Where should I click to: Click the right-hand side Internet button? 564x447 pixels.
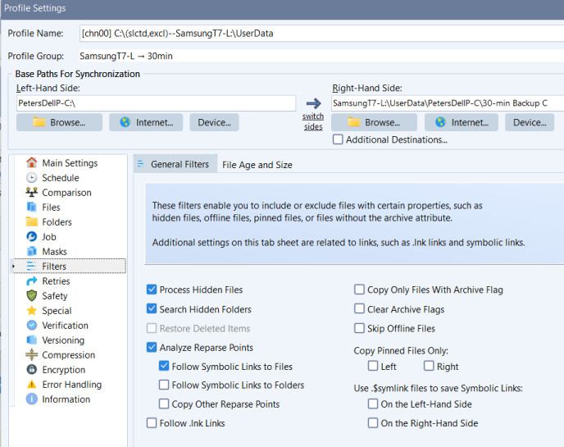coord(461,122)
